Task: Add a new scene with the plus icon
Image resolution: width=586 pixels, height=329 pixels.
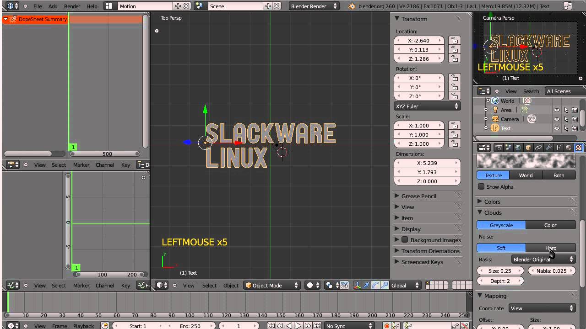Action: tap(268, 6)
